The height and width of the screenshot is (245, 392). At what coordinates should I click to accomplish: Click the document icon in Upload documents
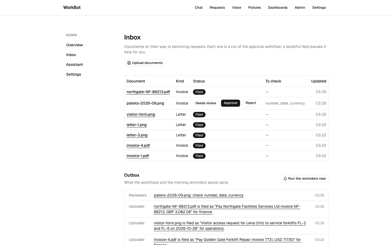click(x=129, y=63)
